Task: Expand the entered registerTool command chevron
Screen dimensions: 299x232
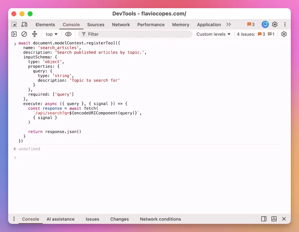Action: click(15, 44)
